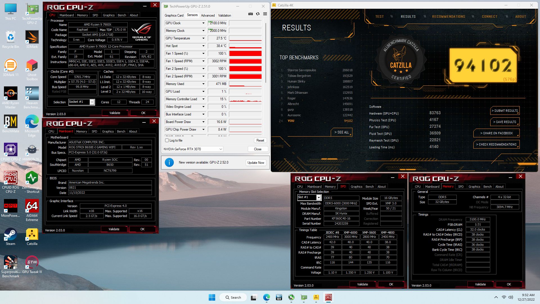Launch AIDA64 Extreme desktop icon

[32, 211]
